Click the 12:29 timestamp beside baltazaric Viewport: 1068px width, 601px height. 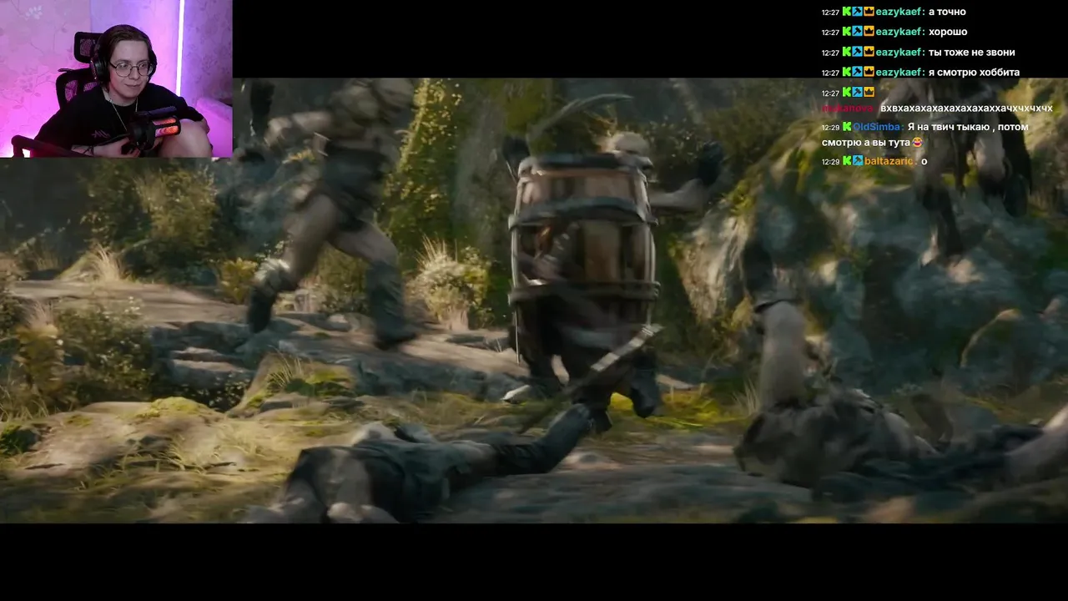click(830, 161)
